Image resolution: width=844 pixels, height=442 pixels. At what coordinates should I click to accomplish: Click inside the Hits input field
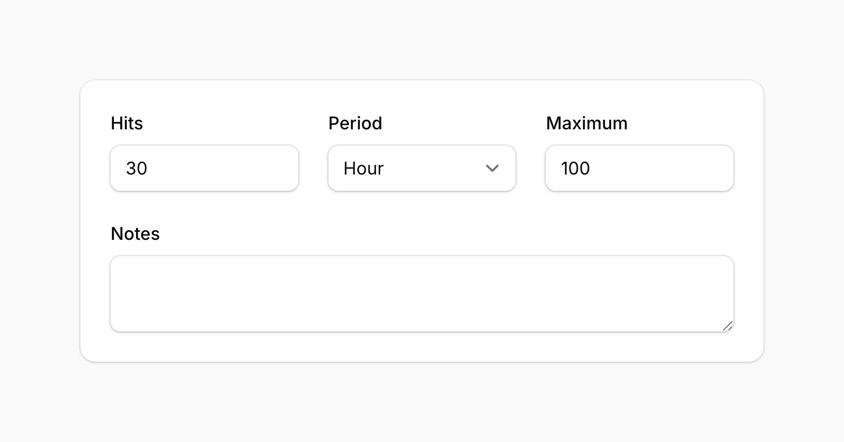point(204,168)
